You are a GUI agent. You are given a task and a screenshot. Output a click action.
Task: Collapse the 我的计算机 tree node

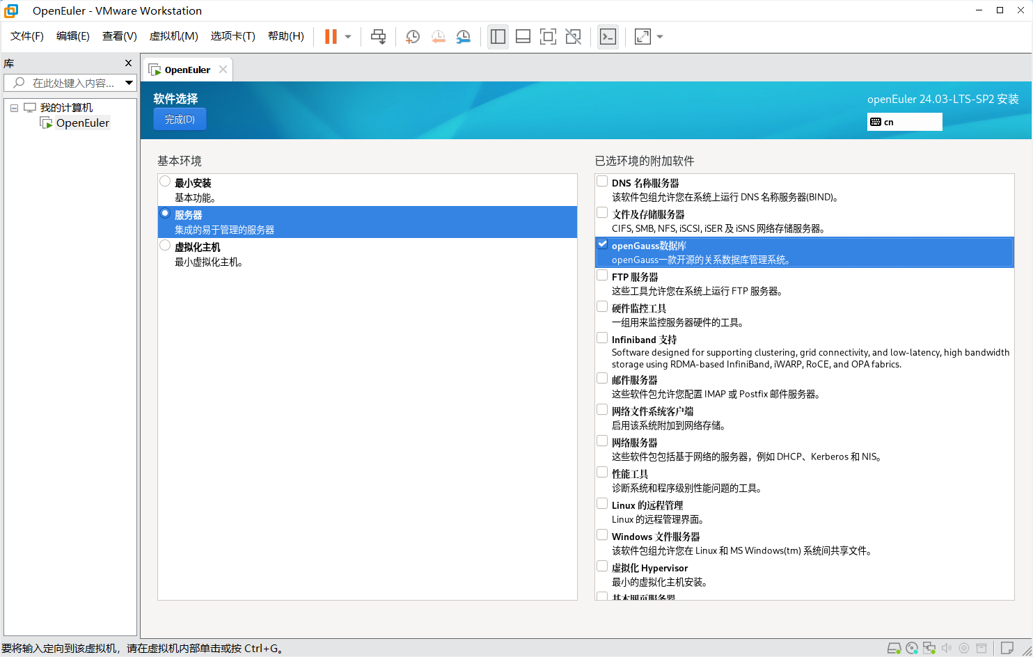point(14,108)
